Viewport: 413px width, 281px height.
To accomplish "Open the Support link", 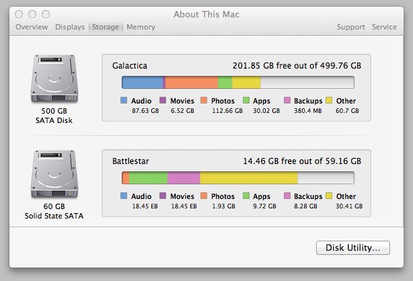I will 351,27.
